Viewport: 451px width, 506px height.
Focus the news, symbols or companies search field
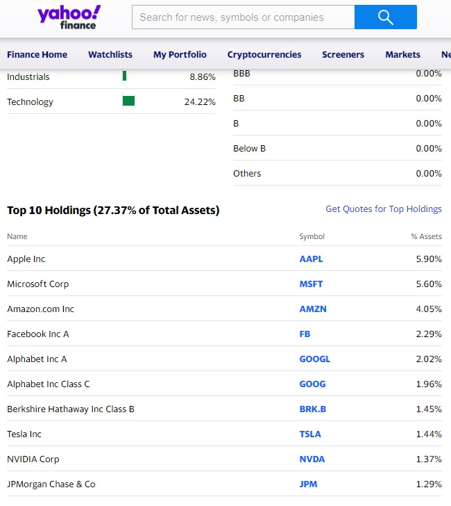point(244,17)
